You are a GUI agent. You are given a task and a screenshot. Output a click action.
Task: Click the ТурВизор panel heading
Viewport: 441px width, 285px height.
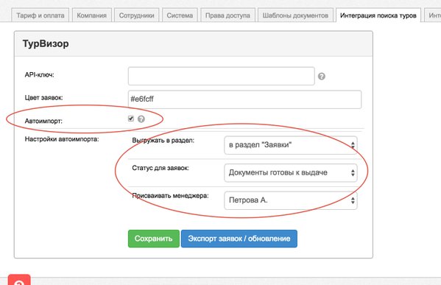46,43
